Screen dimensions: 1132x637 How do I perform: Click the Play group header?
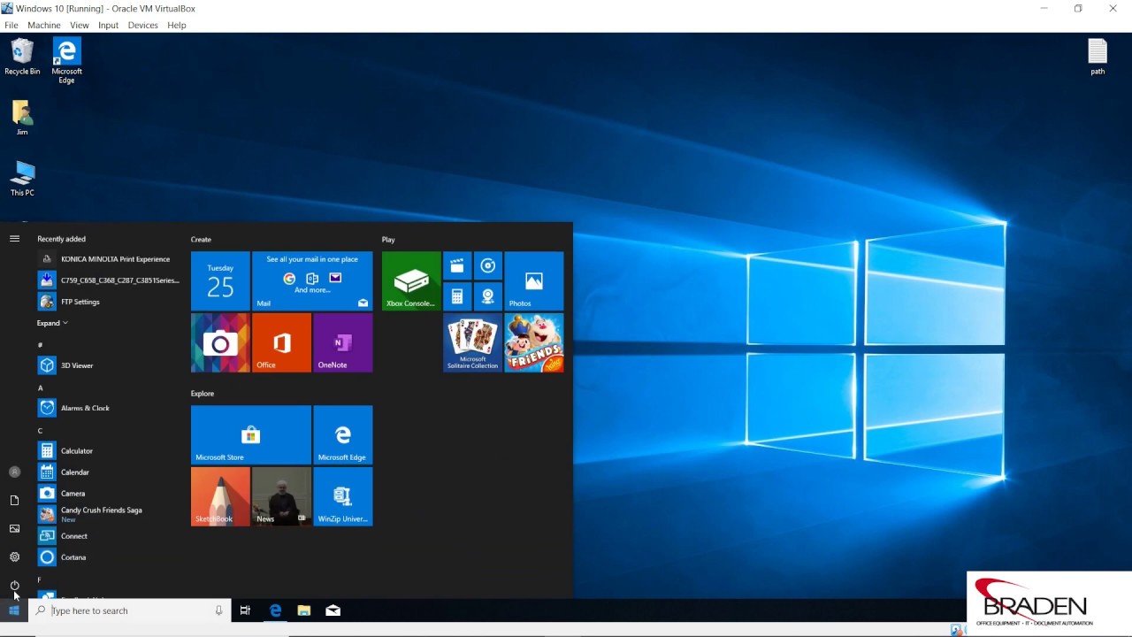coord(388,240)
